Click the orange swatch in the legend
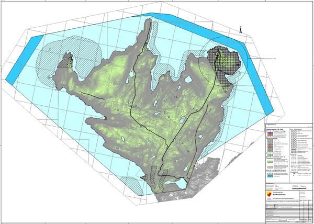The image size is (314, 224). tap(268, 136)
